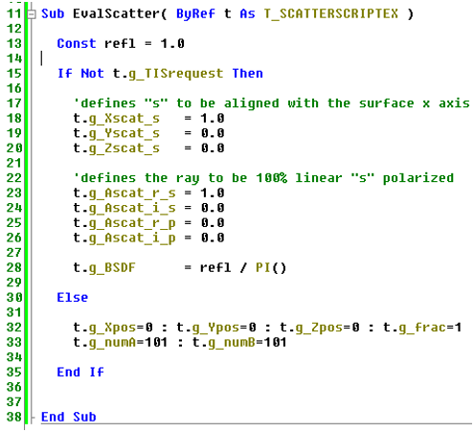Screen dimensions: 474x432
Task: Click End Sub on line 38
Action: 69,417
